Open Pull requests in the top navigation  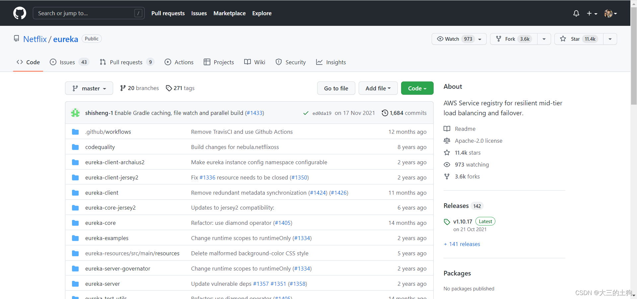[x=168, y=13]
